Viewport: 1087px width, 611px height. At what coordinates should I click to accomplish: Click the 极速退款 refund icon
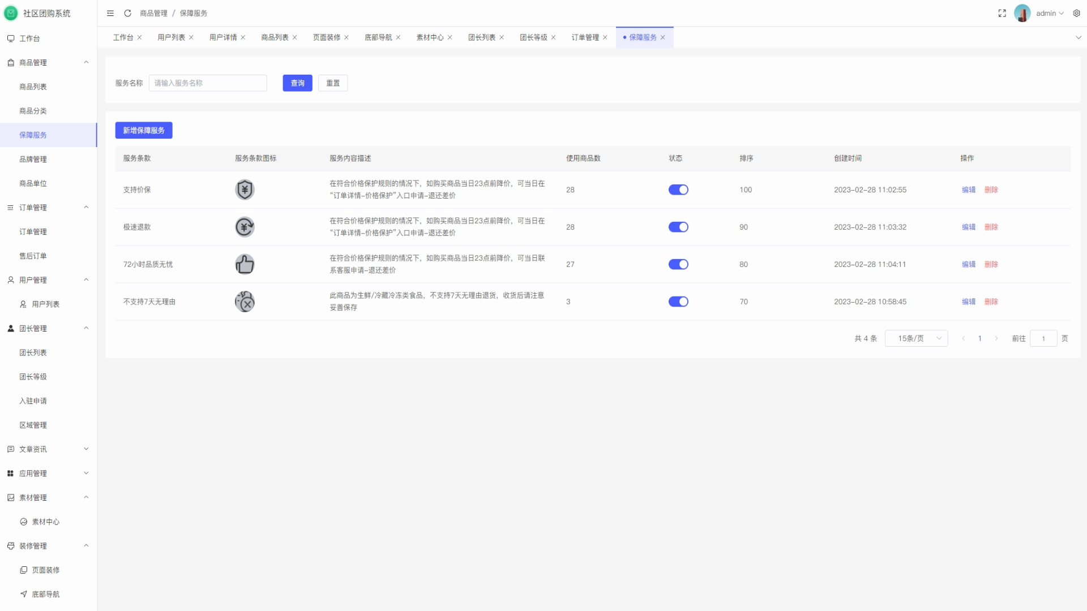[245, 227]
